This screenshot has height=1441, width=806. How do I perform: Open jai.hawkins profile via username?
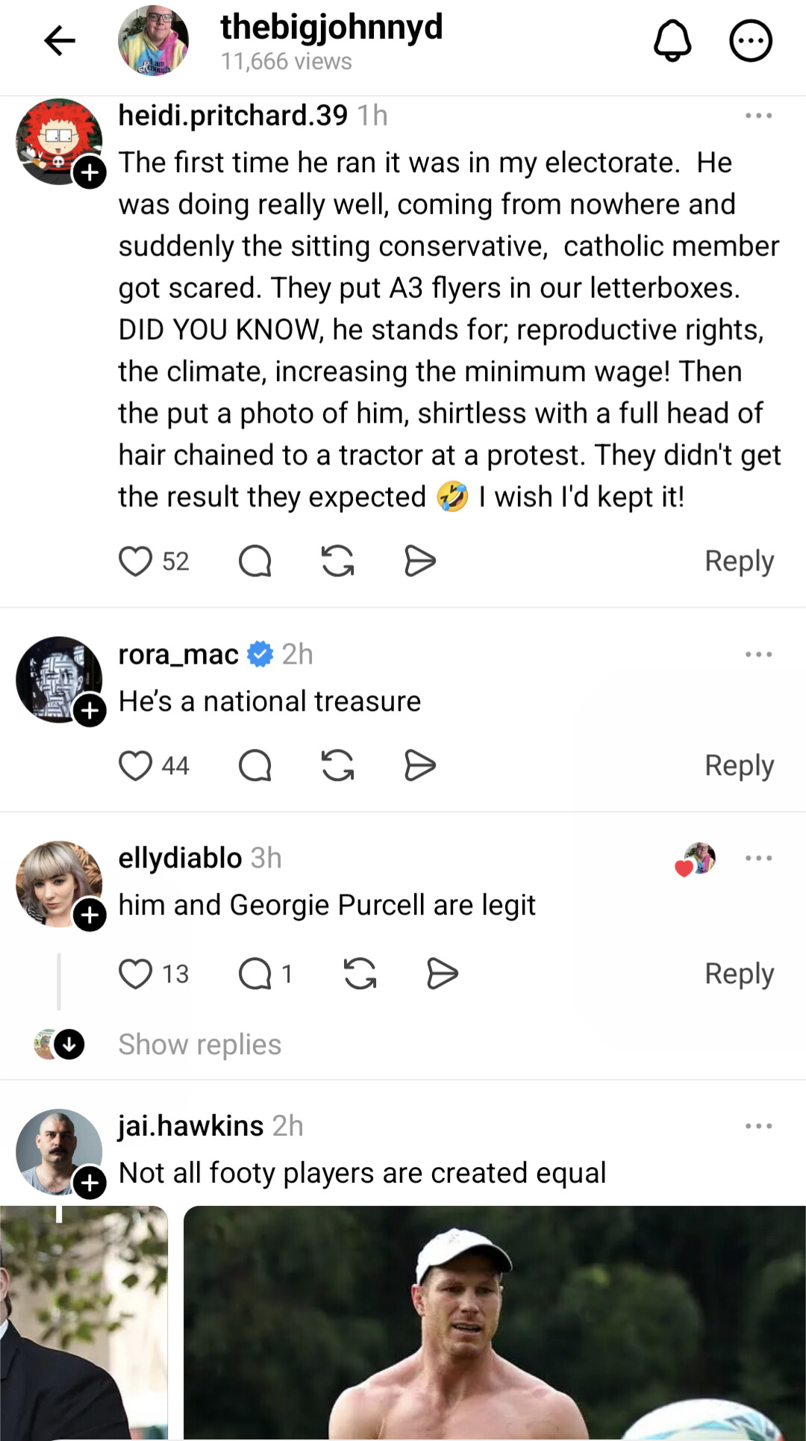(x=191, y=1126)
